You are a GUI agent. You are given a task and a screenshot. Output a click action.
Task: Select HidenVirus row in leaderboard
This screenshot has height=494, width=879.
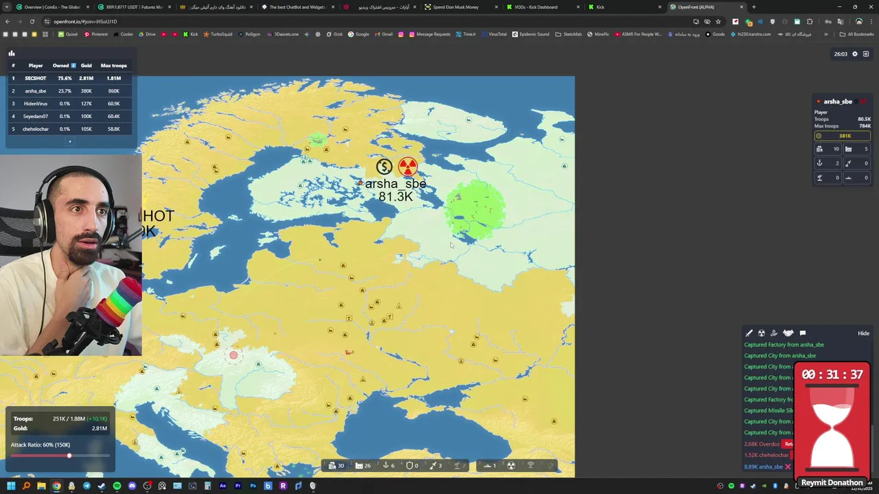pos(71,104)
